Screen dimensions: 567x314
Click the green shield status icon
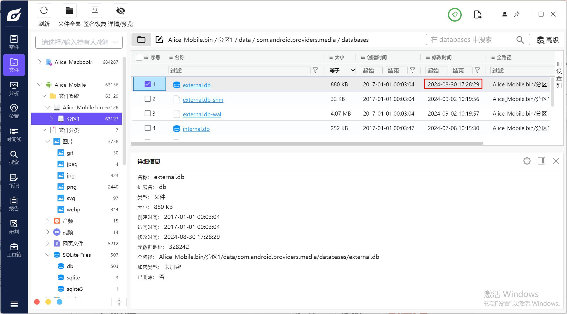point(455,15)
